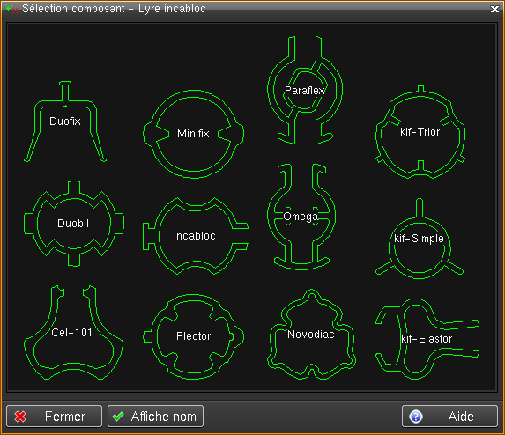
Task: Toggle the Affiche nom option
Action: pos(156,417)
